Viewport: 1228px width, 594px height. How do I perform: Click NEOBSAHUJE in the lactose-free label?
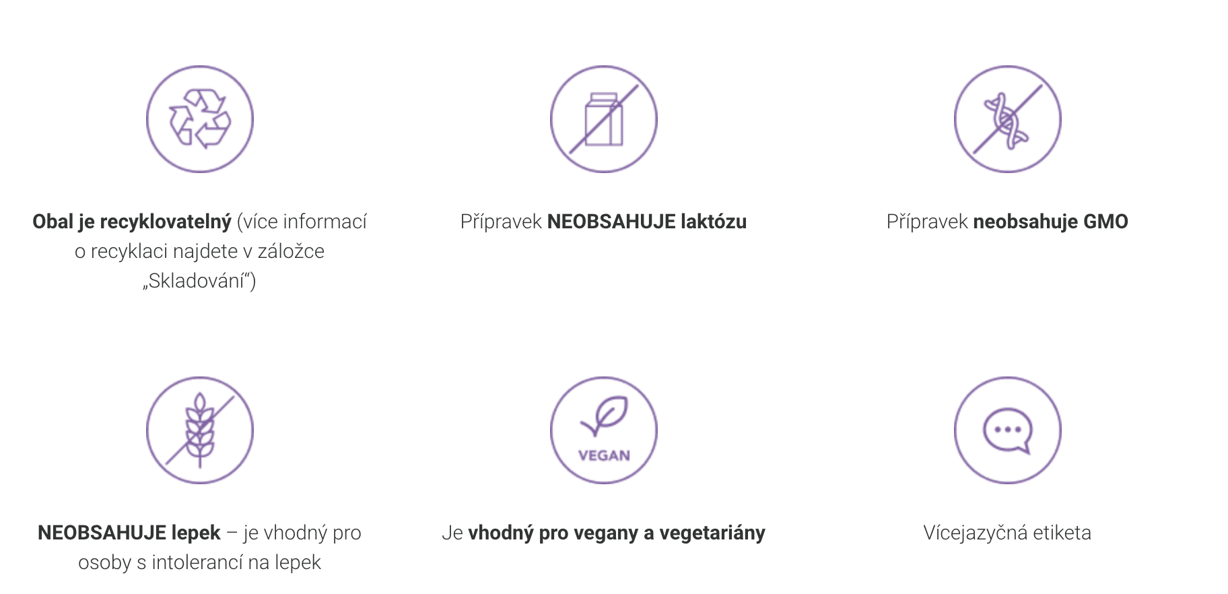pos(611,222)
